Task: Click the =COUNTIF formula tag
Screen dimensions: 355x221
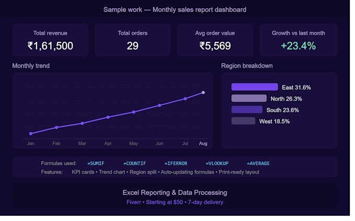Action: tap(135, 163)
